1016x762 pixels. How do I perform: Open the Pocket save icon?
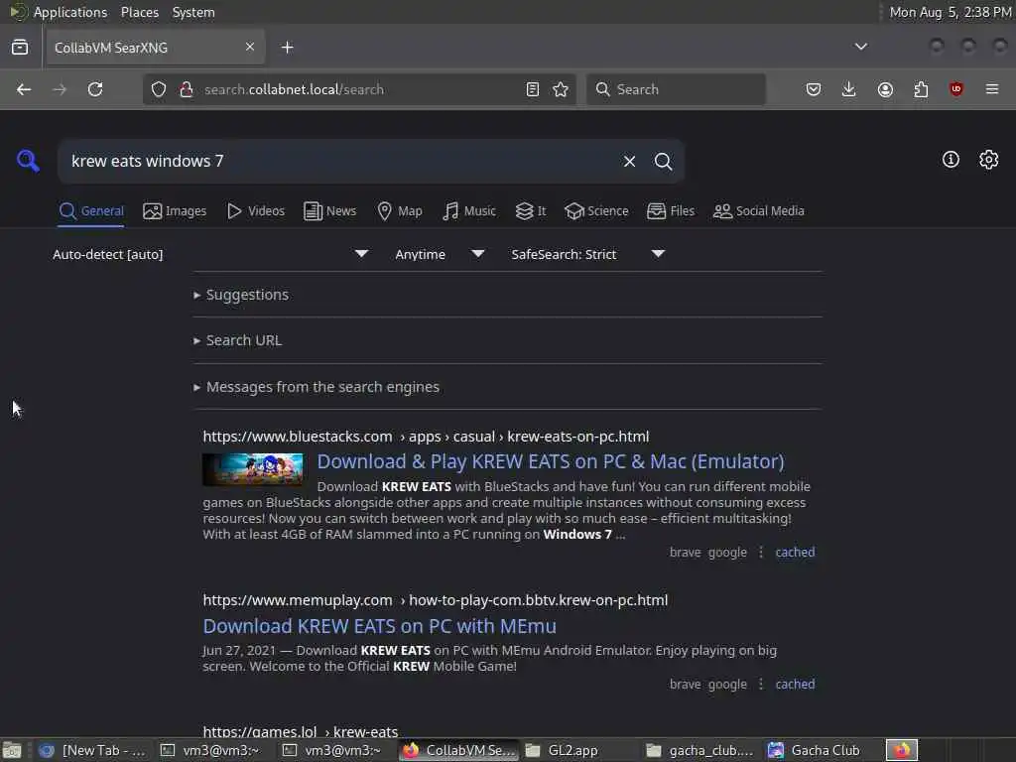tap(814, 89)
